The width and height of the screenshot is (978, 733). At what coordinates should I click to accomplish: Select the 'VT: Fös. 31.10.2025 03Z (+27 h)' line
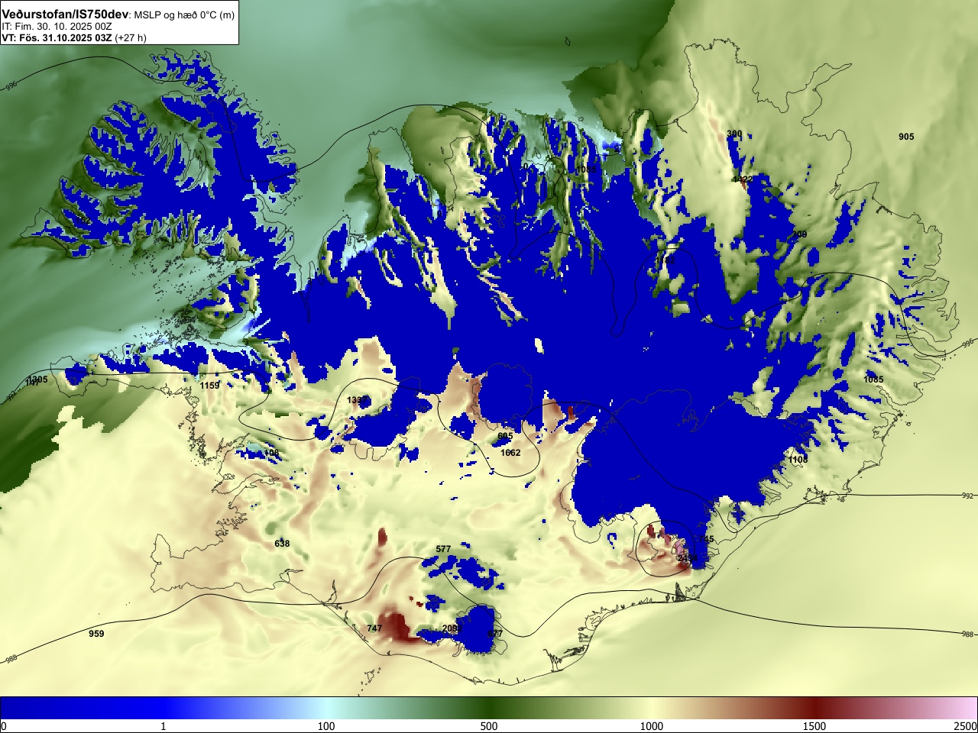74,37
